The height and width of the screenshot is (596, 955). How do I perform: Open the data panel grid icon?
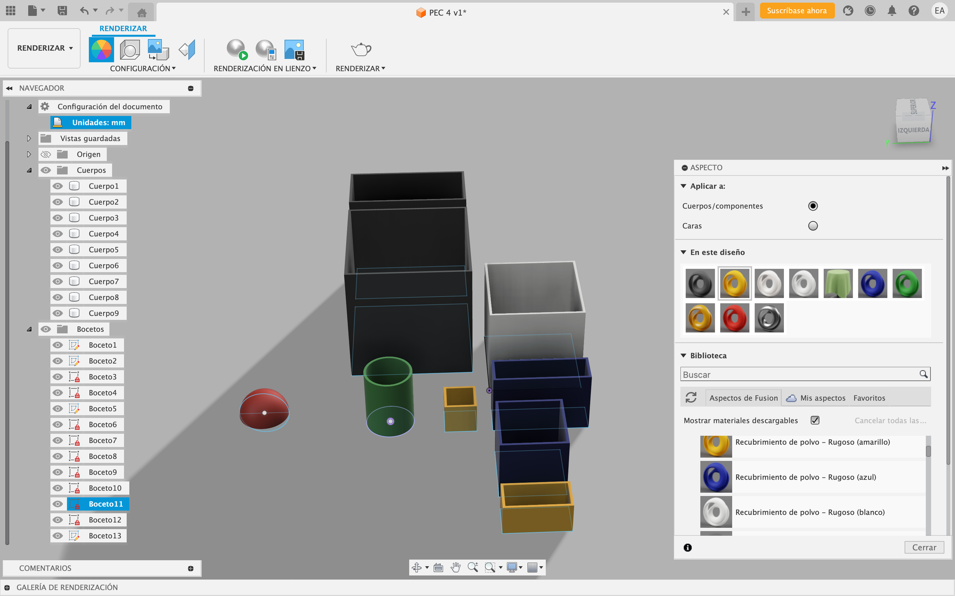11,11
